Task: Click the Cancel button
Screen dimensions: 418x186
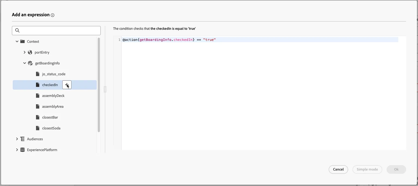Action: click(338, 169)
